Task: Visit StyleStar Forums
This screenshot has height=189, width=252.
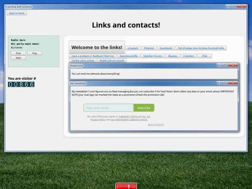Action: (x=153, y=56)
